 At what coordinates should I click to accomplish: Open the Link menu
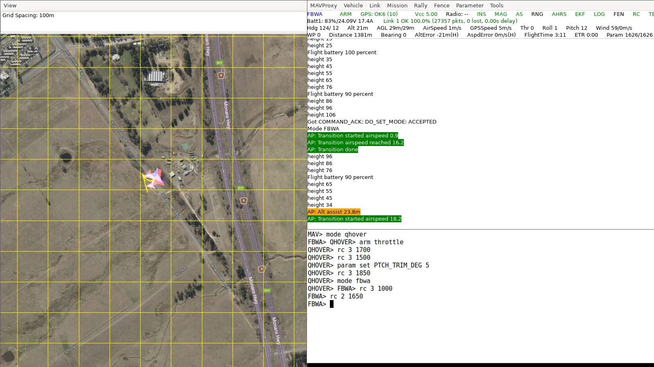click(x=375, y=5)
